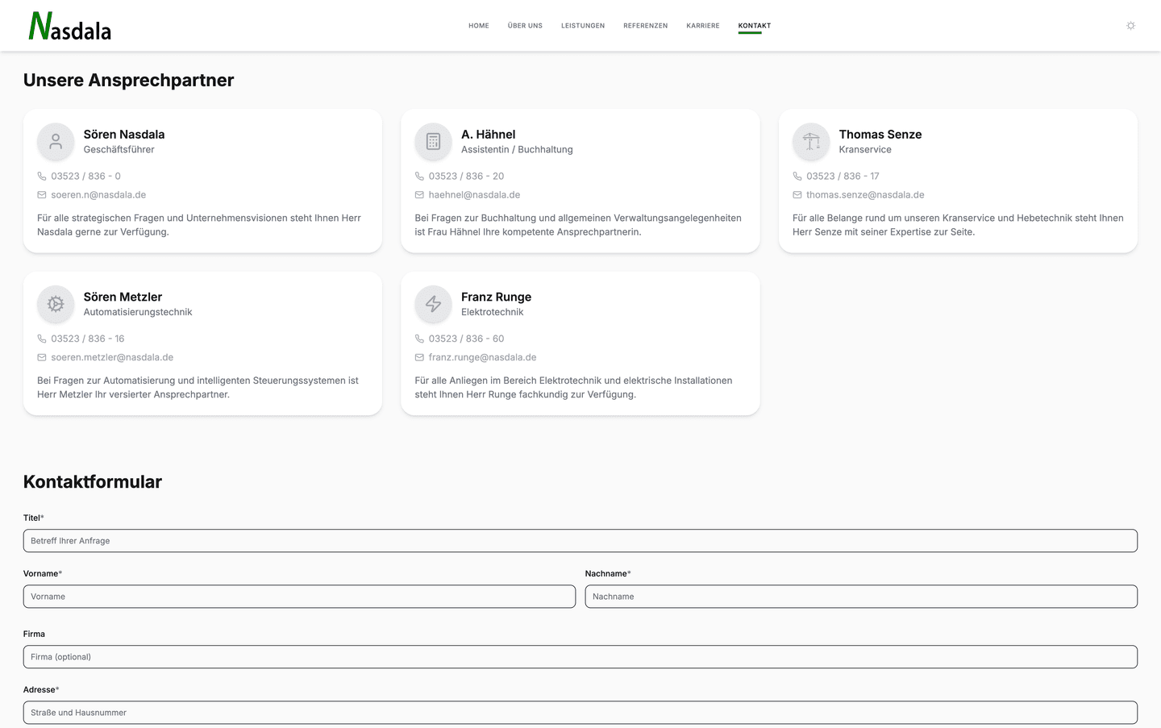The width and height of the screenshot is (1161, 728).
Task: Focus the Titel input field
Action: point(580,541)
